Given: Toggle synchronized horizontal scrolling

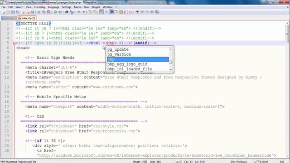Looking at the screenshot, I should click(x=95, y=12).
